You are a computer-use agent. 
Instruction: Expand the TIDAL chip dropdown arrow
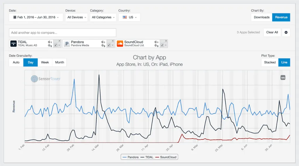pyautogui.click(x=59, y=45)
